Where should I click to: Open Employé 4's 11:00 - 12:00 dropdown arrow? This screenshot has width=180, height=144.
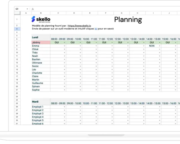(x=112, y=117)
